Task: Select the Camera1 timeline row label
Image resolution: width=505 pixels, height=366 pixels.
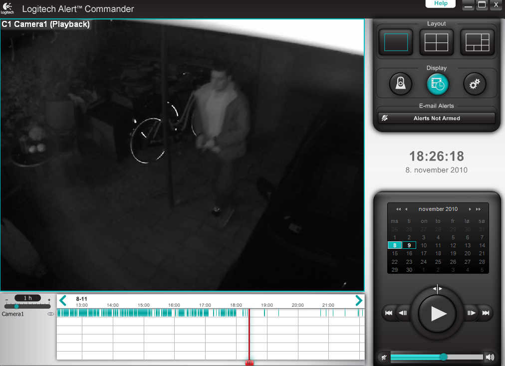Action: tap(13, 314)
